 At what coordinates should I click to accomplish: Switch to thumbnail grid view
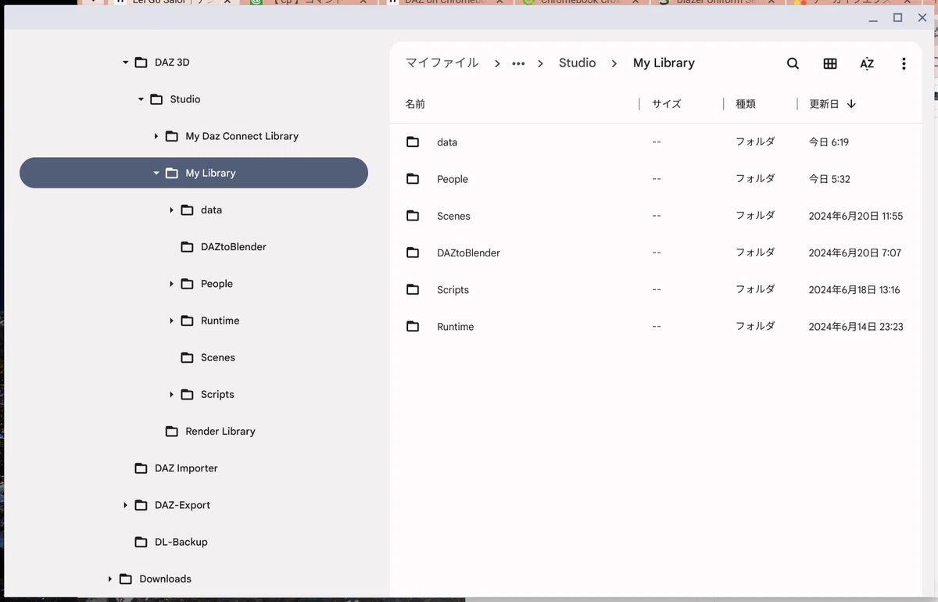[x=830, y=63]
